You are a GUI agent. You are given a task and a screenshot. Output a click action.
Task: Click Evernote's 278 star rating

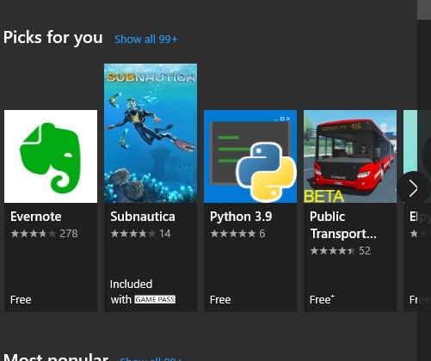[44, 234]
